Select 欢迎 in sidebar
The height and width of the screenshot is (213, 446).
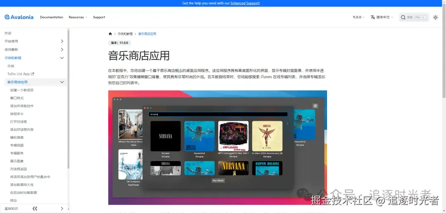point(8,33)
